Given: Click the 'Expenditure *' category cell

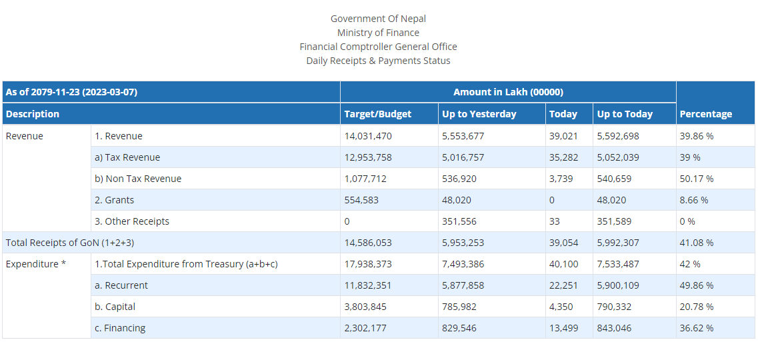Looking at the screenshot, I should coord(36,264).
